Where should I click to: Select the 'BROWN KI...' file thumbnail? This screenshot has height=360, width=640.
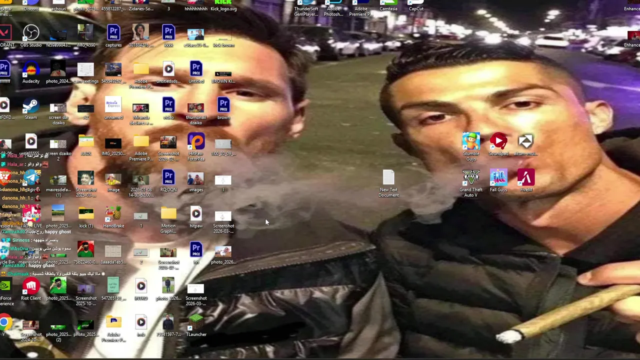[223, 73]
